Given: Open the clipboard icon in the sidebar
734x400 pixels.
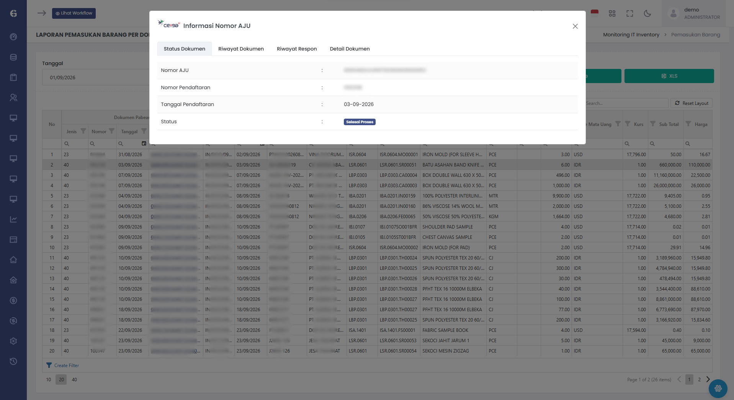Looking at the screenshot, I should click(x=13, y=77).
